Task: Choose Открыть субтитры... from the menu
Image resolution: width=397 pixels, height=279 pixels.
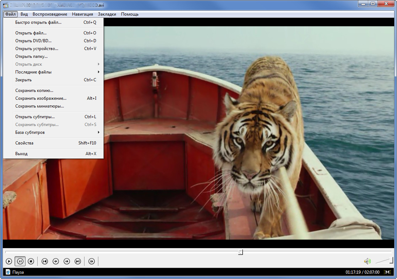Action: pos(53,117)
